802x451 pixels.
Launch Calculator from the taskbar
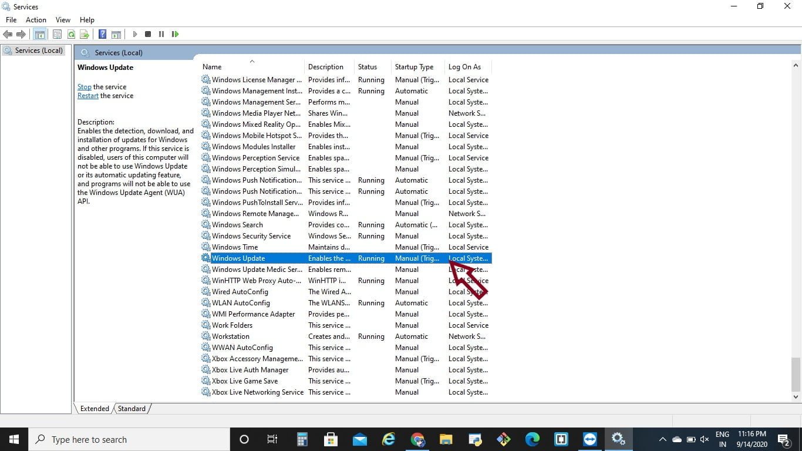tap(302, 439)
